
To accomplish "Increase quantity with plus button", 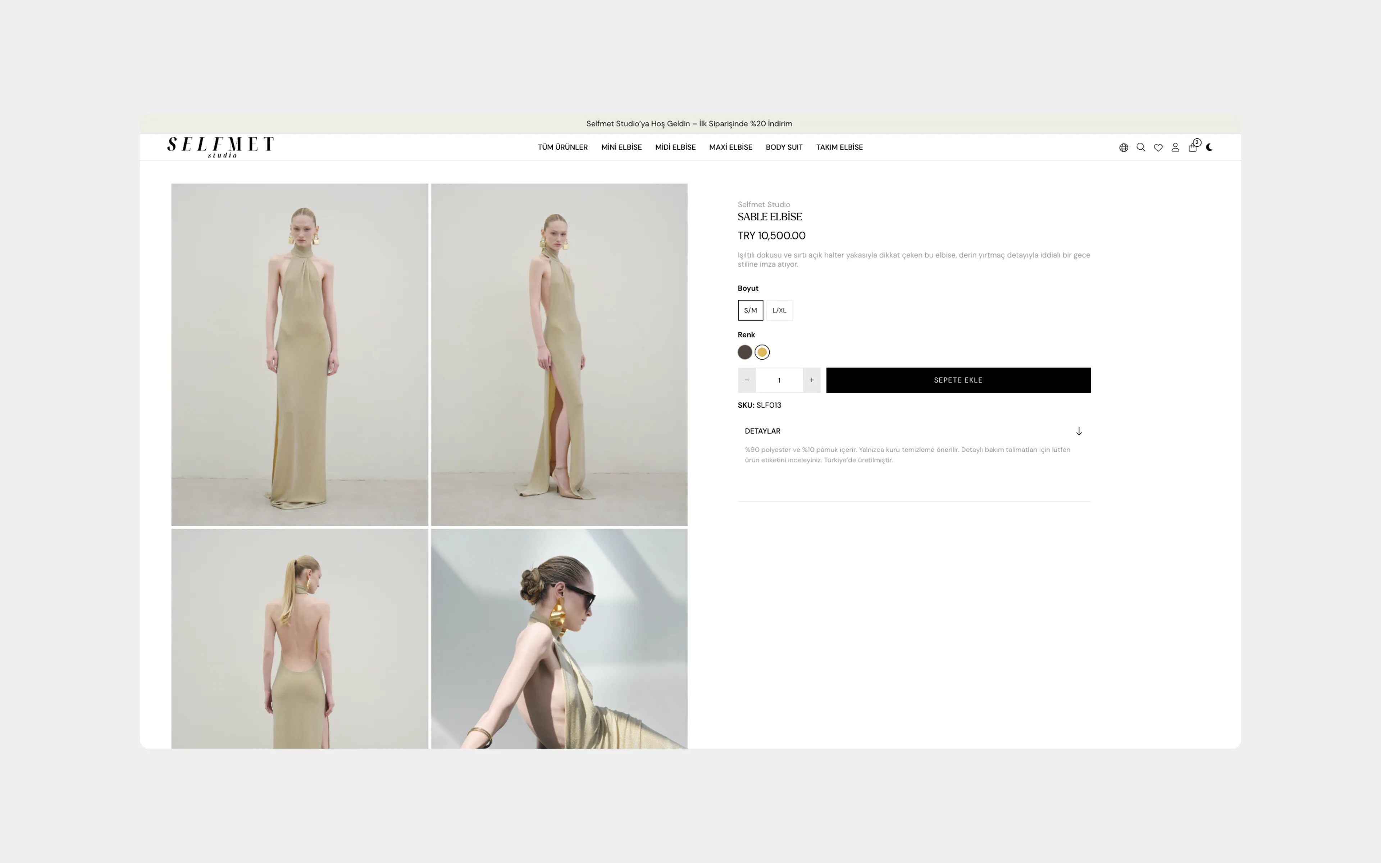I will click(x=811, y=380).
